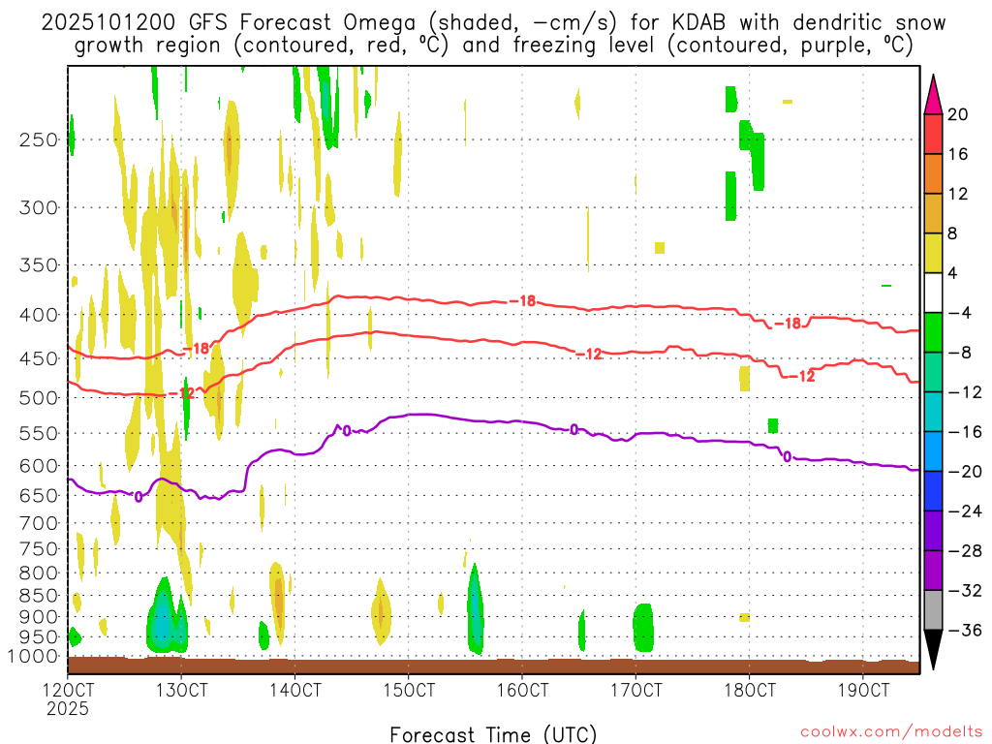Click the -12 contour label near 165CT
This screenshot has height=744, width=992.
point(590,355)
